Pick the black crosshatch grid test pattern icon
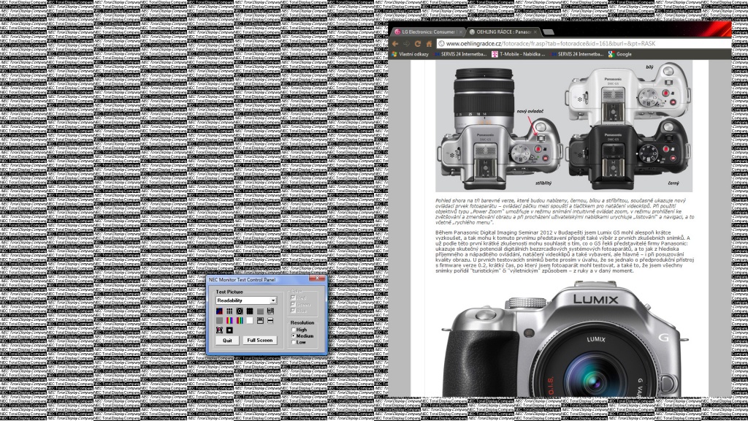Screen dimensions: 748x421 250,311
